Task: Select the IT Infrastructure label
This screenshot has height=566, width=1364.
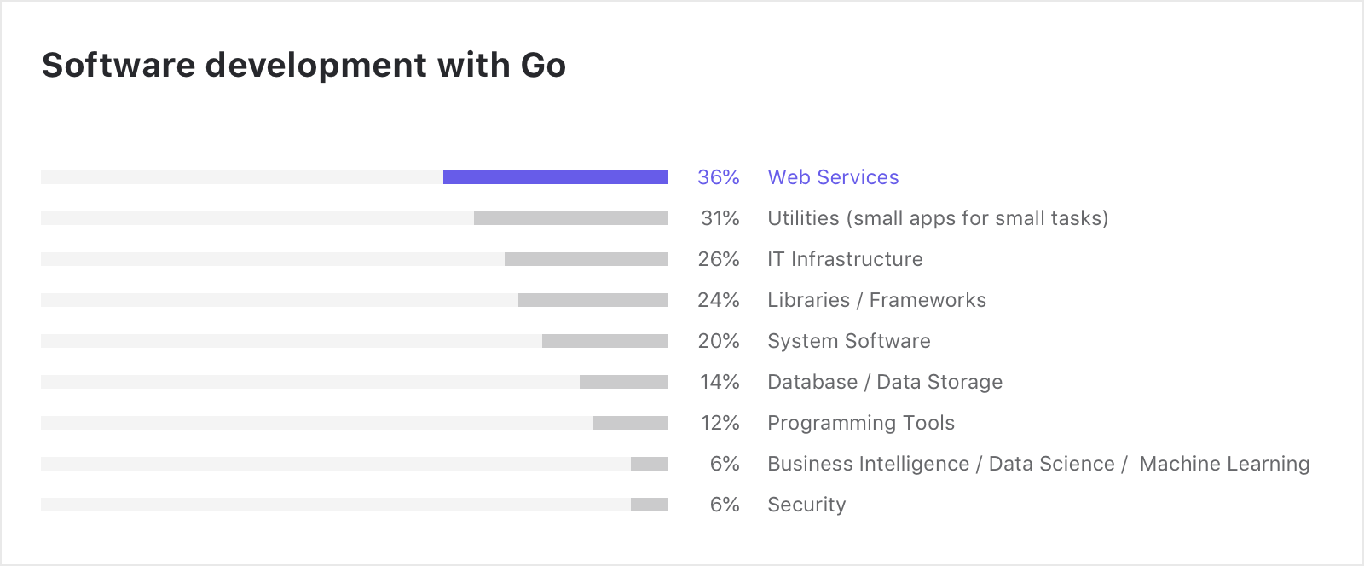Action: click(x=845, y=259)
